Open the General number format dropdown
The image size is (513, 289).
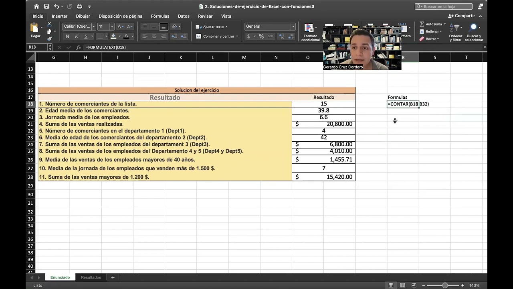click(293, 26)
